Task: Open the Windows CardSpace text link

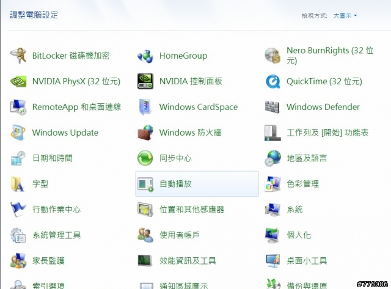Action: pos(199,107)
